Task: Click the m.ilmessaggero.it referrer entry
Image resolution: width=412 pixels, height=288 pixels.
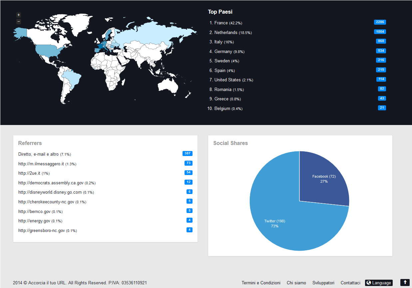Action: (x=41, y=164)
